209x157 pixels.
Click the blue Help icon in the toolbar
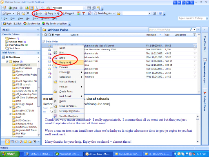click(160, 13)
